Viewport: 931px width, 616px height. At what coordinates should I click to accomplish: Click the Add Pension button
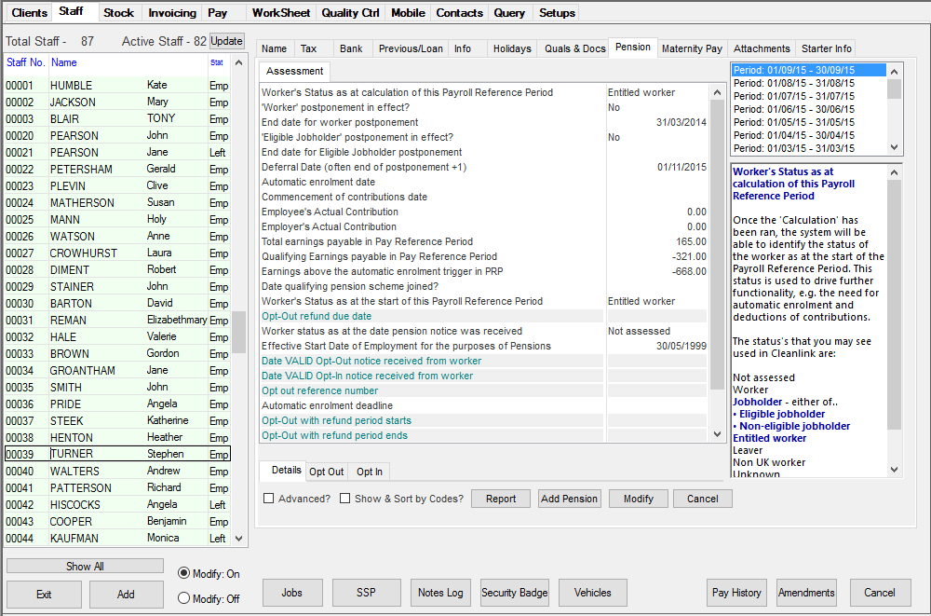point(569,499)
